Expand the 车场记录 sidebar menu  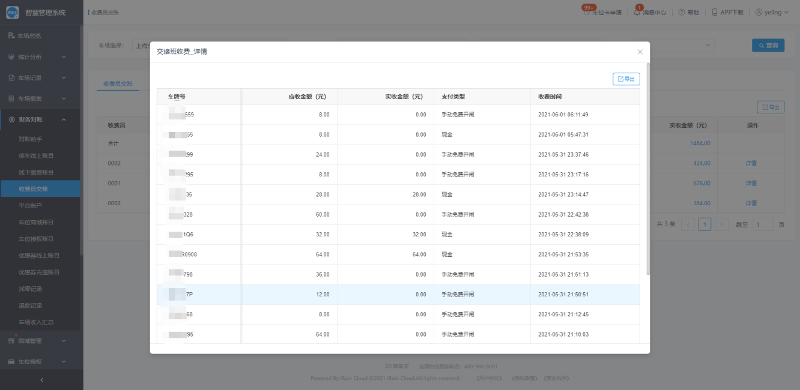[x=40, y=78]
